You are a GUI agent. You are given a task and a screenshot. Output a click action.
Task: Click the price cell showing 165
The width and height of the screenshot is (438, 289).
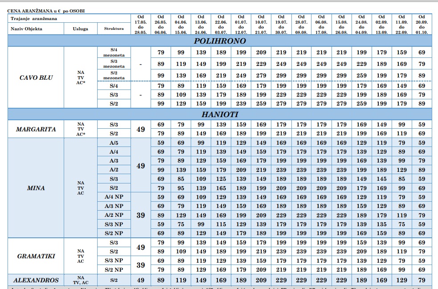[x=221, y=188]
